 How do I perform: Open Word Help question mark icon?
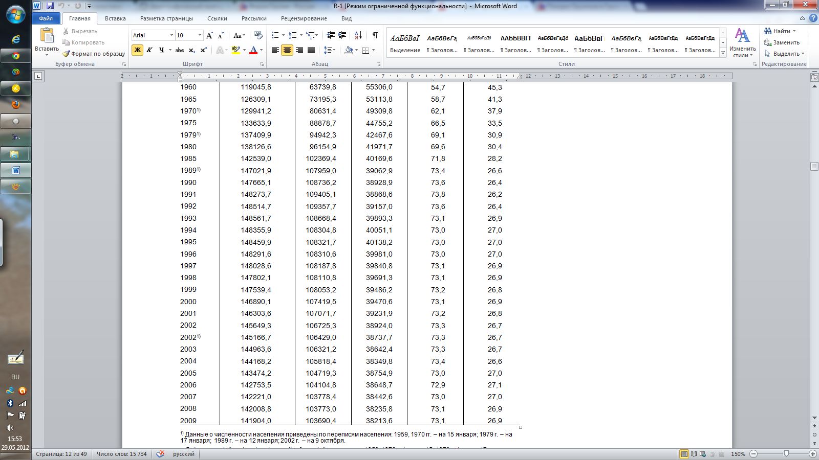tap(813, 18)
